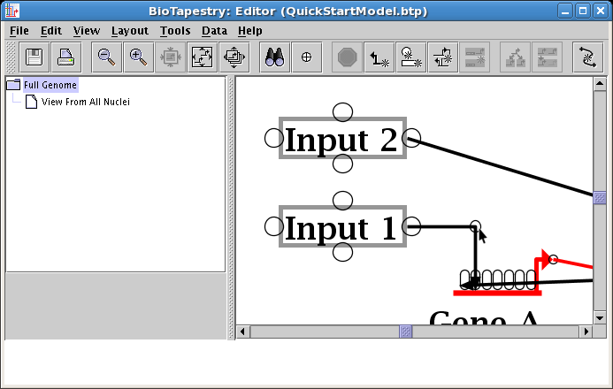This screenshot has height=389, width=613.
Task: Select Full Genome in model tree
Action: tap(50, 85)
